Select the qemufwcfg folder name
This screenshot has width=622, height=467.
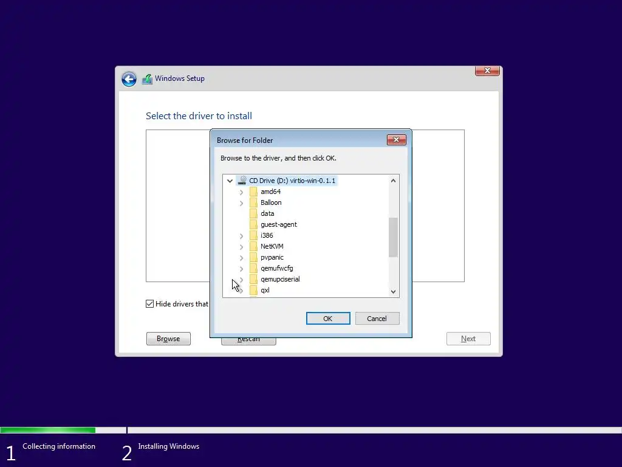276,268
